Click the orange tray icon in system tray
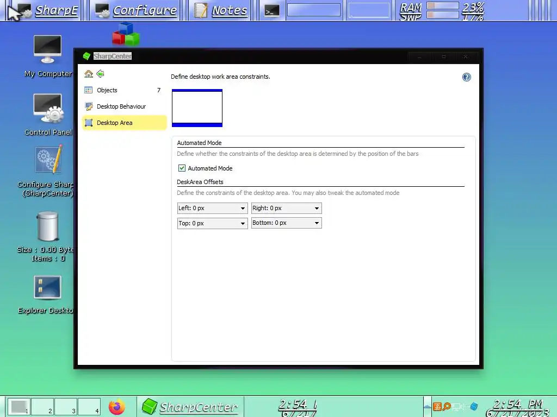This screenshot has height=417, width=557. coord(437,406)
